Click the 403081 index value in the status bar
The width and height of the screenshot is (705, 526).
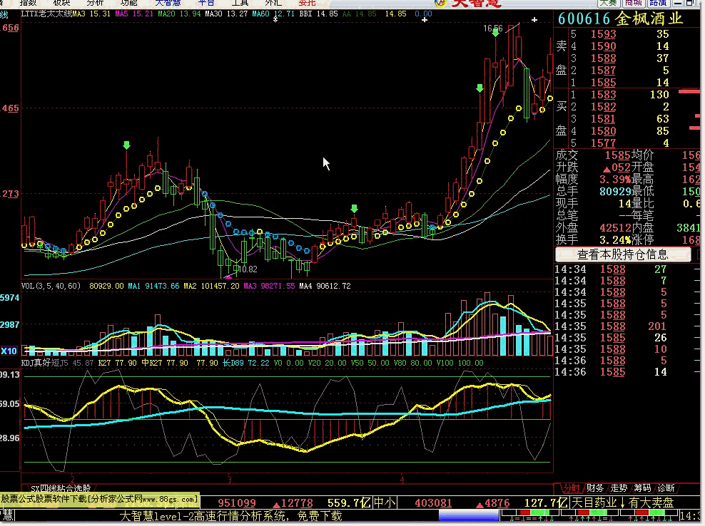(x=433, y=503)
